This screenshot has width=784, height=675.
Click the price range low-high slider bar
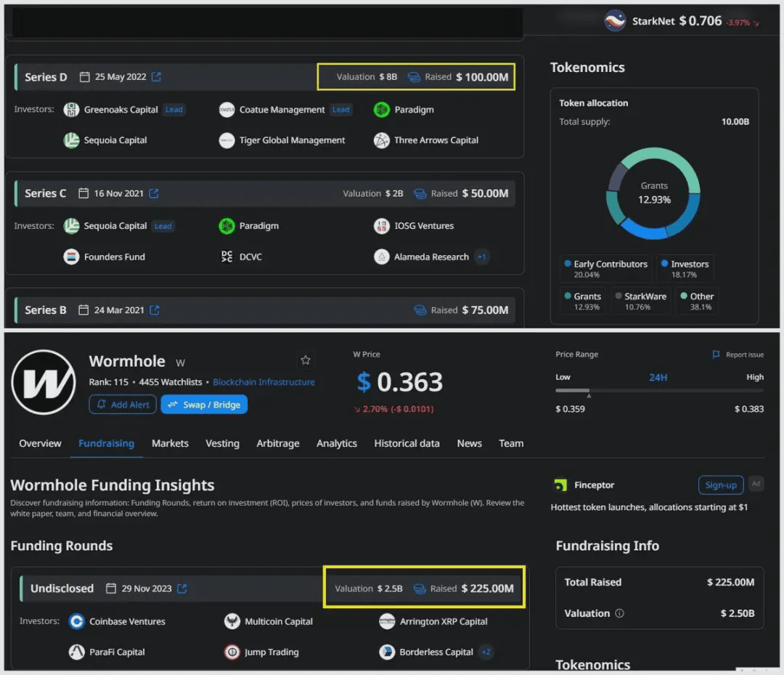659,391
